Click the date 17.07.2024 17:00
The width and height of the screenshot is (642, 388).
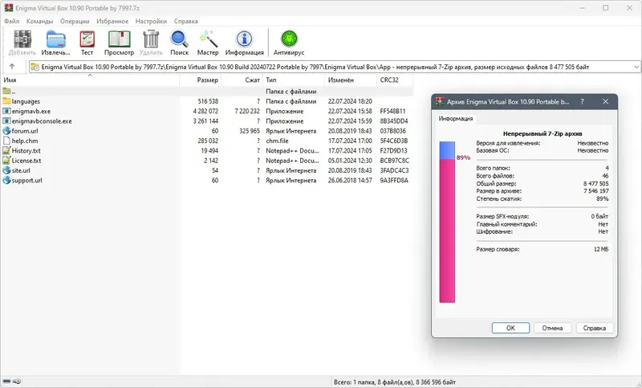click(350, 141)
